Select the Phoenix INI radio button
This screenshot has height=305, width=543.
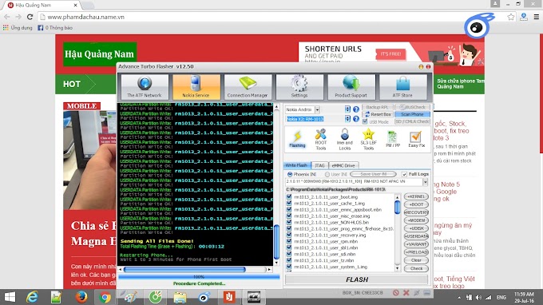[290, 174]
